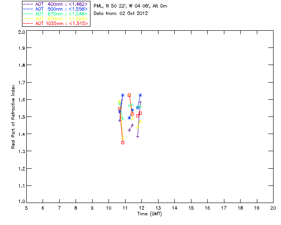This screenshot has height=225, width=281.
Task: Click the lowest purple plus data marker near 1.38
Action: (x=137, y=137)
